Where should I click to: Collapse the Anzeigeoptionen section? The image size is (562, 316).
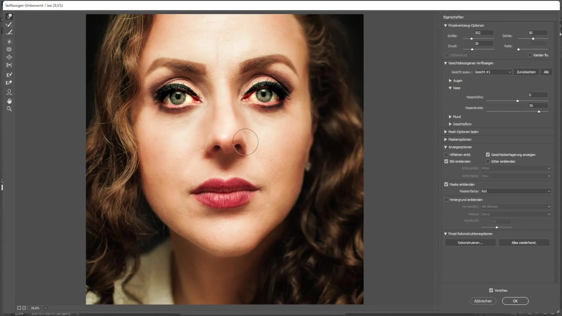(x=446, y=147)
